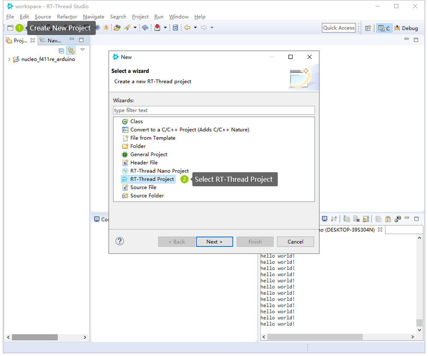The width and height of the screenshot is (428, 356).
Task: Open the Window menu
Action: pyautogui.click(x=179, y=17)
